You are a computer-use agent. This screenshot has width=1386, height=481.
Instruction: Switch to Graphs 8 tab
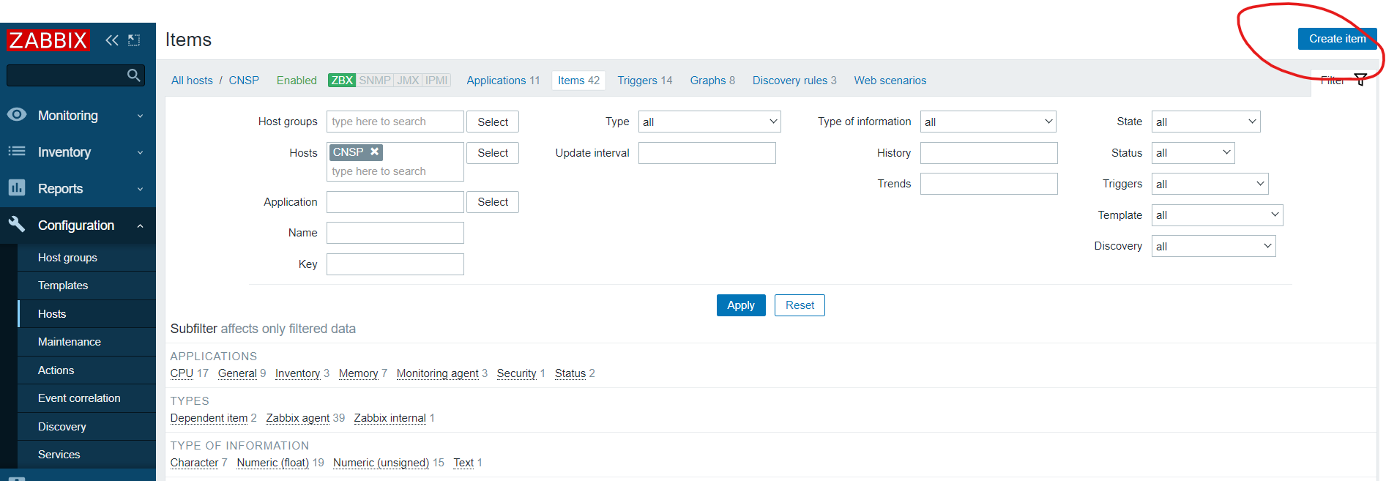[x=712, y=81]
